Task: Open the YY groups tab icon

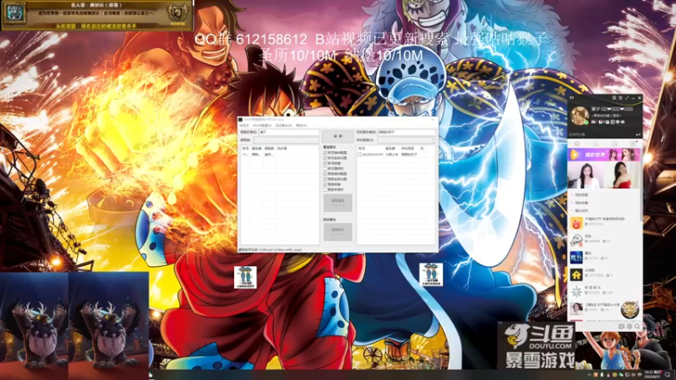Action: 614,144
